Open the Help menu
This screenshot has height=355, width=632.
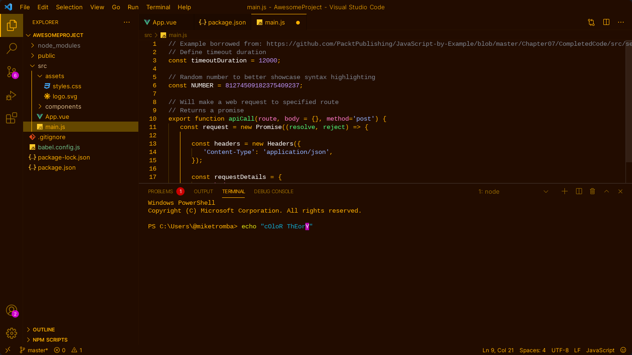pyautogui.click(x=184, y=7)
